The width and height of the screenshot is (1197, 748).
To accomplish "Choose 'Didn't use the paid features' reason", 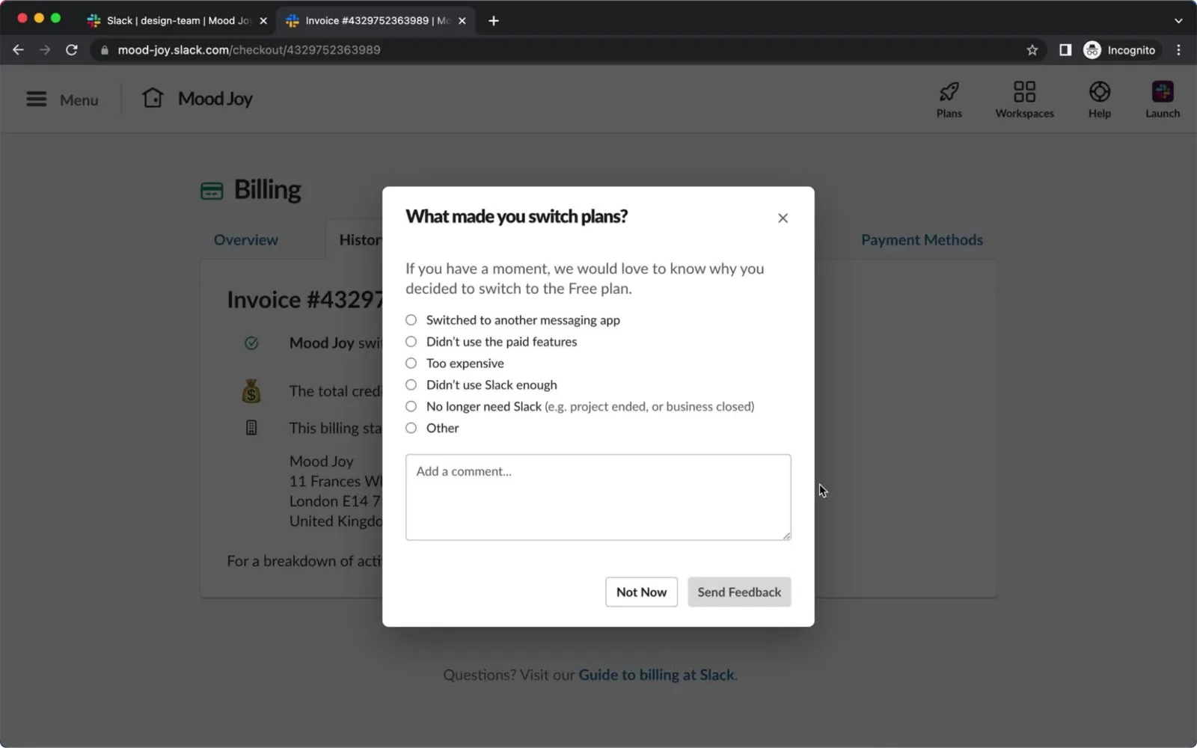I will point(411,342).
